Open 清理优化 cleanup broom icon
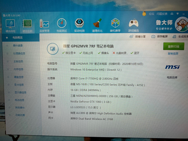The width and height of the screenshot is (188, 141). (x=97, y=25)
